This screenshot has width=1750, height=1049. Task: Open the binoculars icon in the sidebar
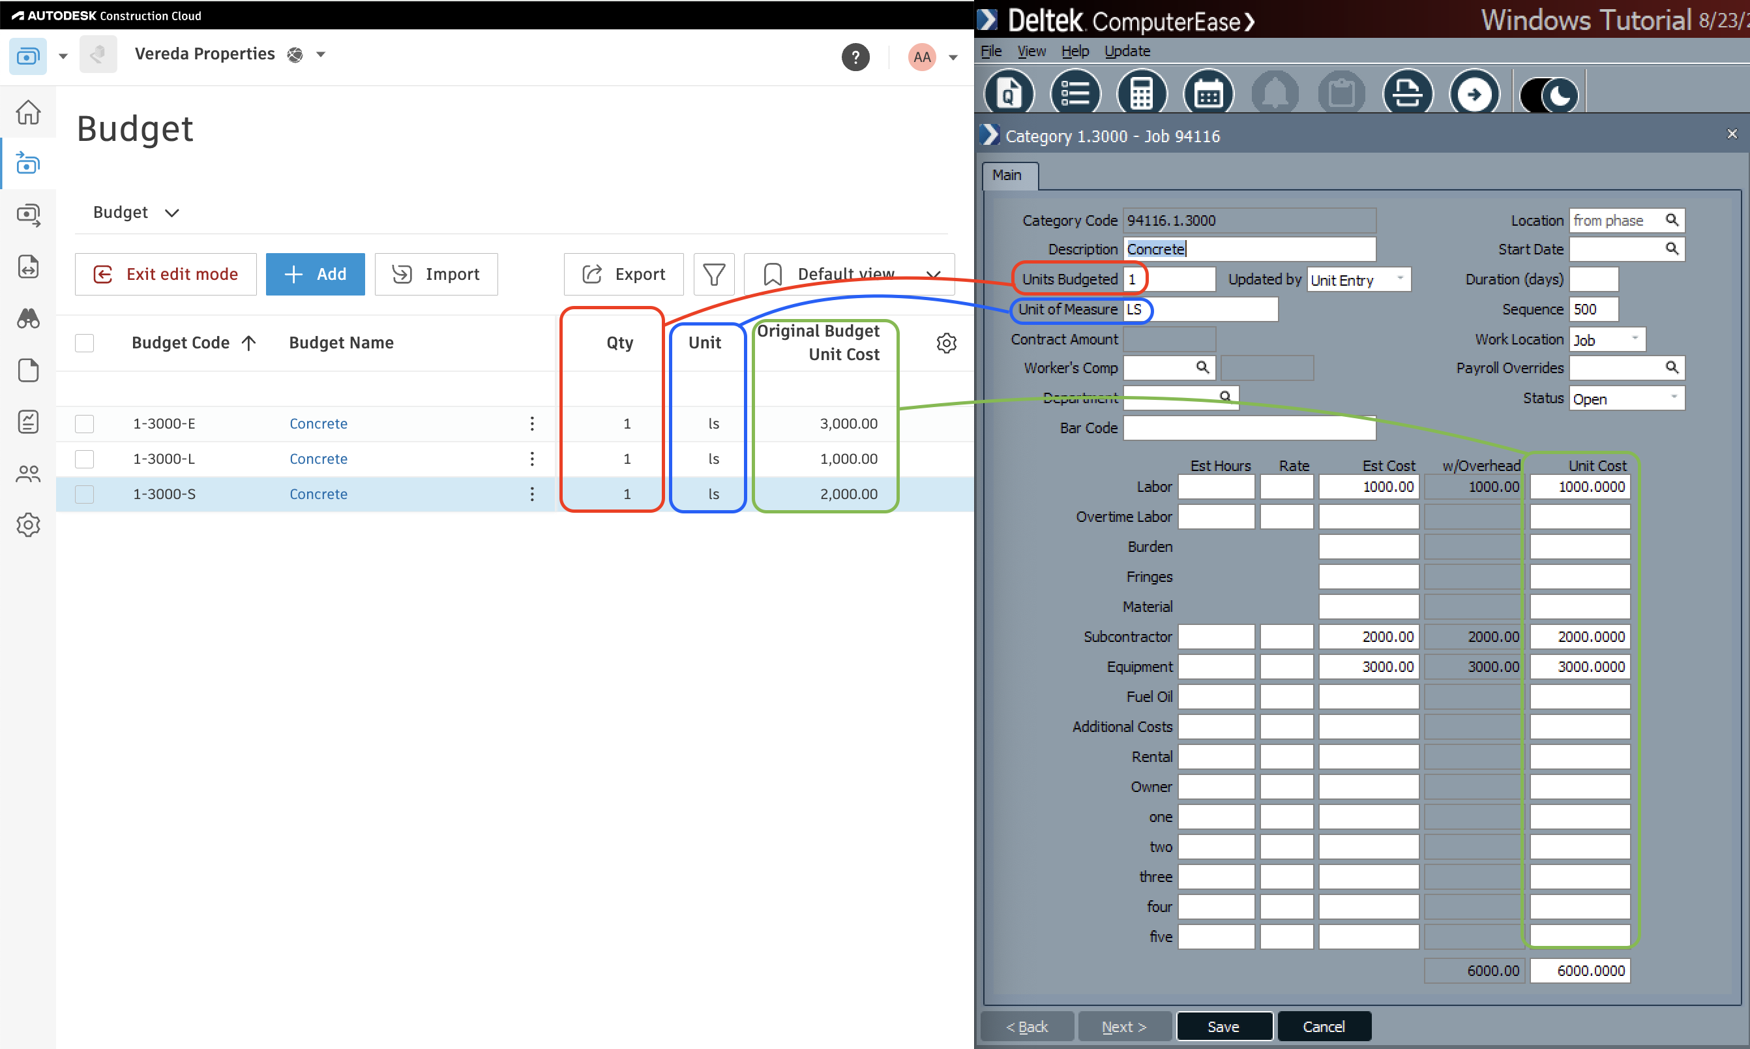pyautogui.click(x=28, y=319)
